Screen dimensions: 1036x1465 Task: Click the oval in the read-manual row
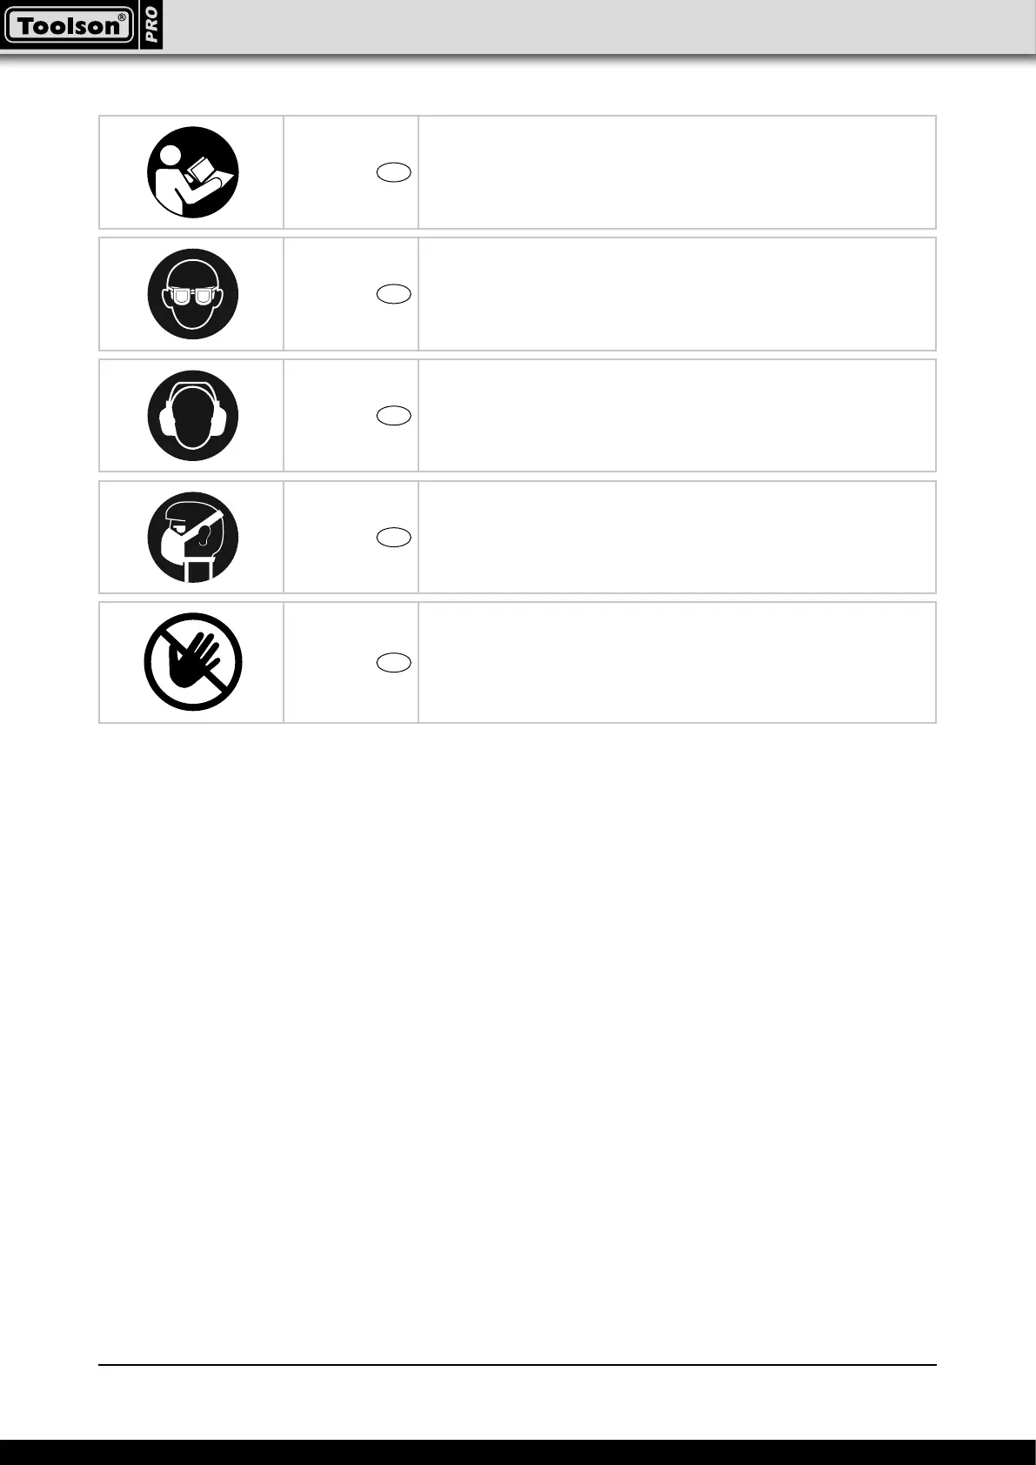click(x=394, y=172)
